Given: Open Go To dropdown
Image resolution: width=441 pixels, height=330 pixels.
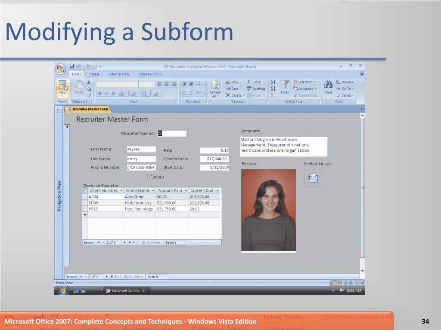Looking at the screenshot, I should pos(345,89).
